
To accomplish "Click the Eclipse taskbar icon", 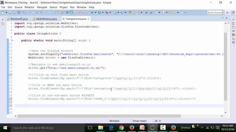I will pos(152,128).
